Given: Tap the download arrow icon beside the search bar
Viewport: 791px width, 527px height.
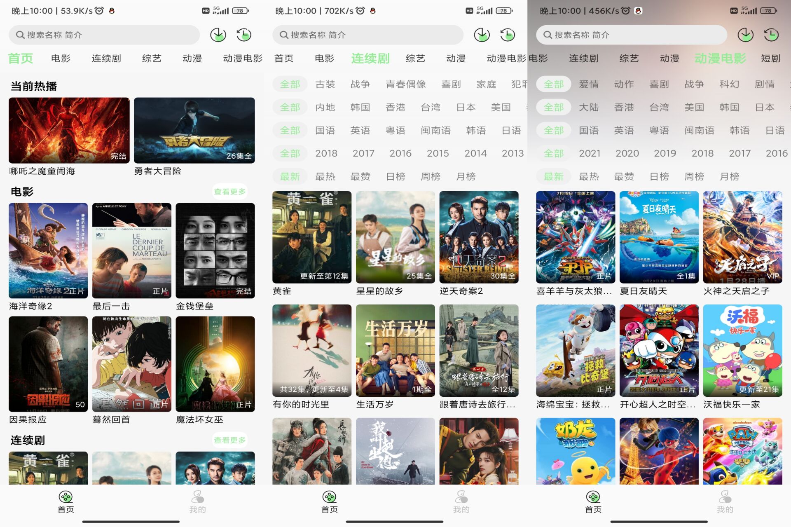Looking at the screenshot, I should (x=218, y=35).
